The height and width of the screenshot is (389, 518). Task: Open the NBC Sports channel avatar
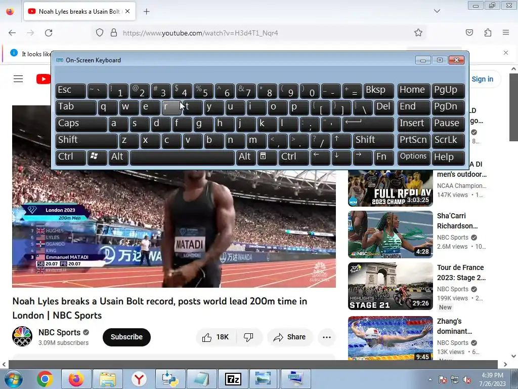(22, 336)
